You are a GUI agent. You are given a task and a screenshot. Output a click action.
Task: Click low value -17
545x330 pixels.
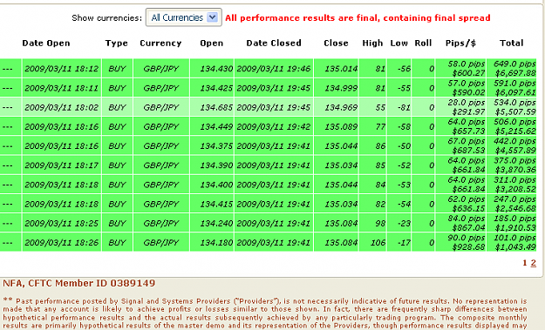click(x=404, y=243)
